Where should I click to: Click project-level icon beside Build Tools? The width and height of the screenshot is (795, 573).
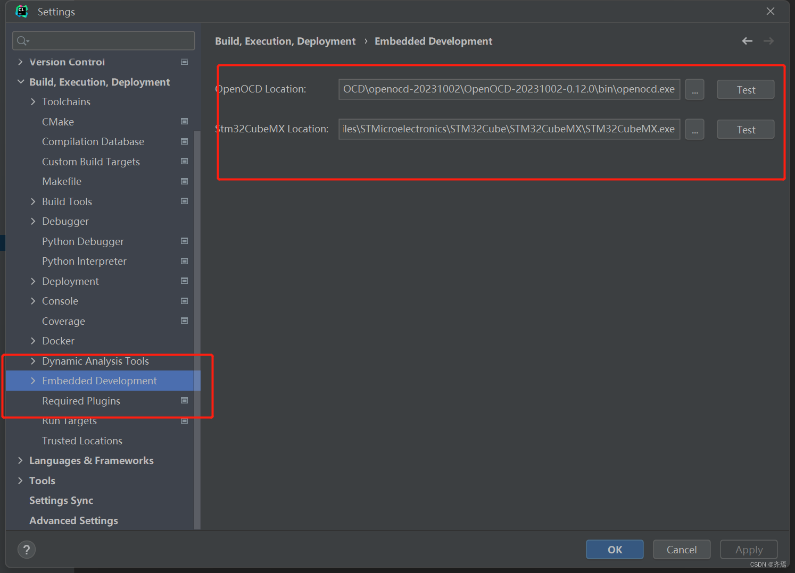185,201
